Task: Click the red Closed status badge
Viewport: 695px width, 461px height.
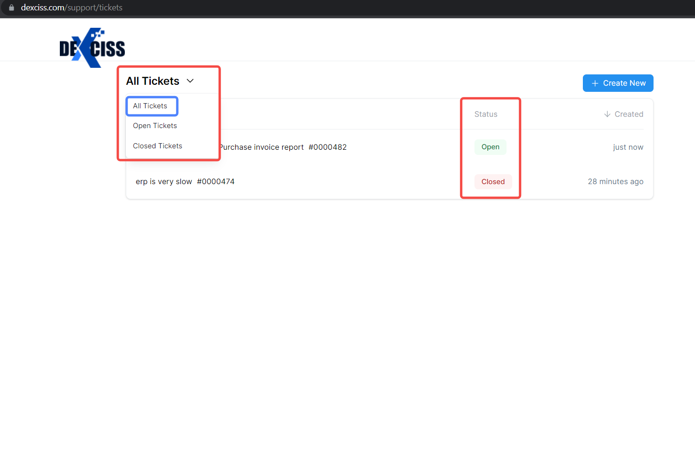Action: click(493, 182)
